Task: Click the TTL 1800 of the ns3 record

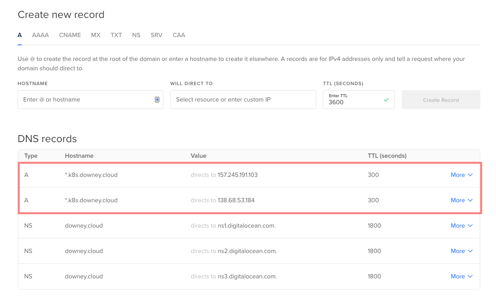Action: click(x=374, y=276)
